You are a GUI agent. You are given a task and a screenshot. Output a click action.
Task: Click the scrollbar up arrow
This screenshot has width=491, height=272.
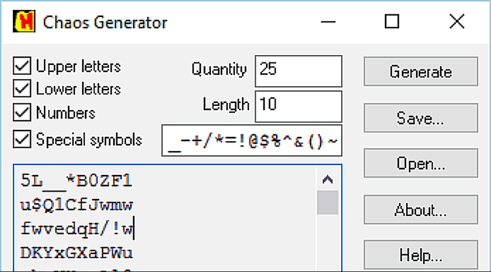point(328,179)
